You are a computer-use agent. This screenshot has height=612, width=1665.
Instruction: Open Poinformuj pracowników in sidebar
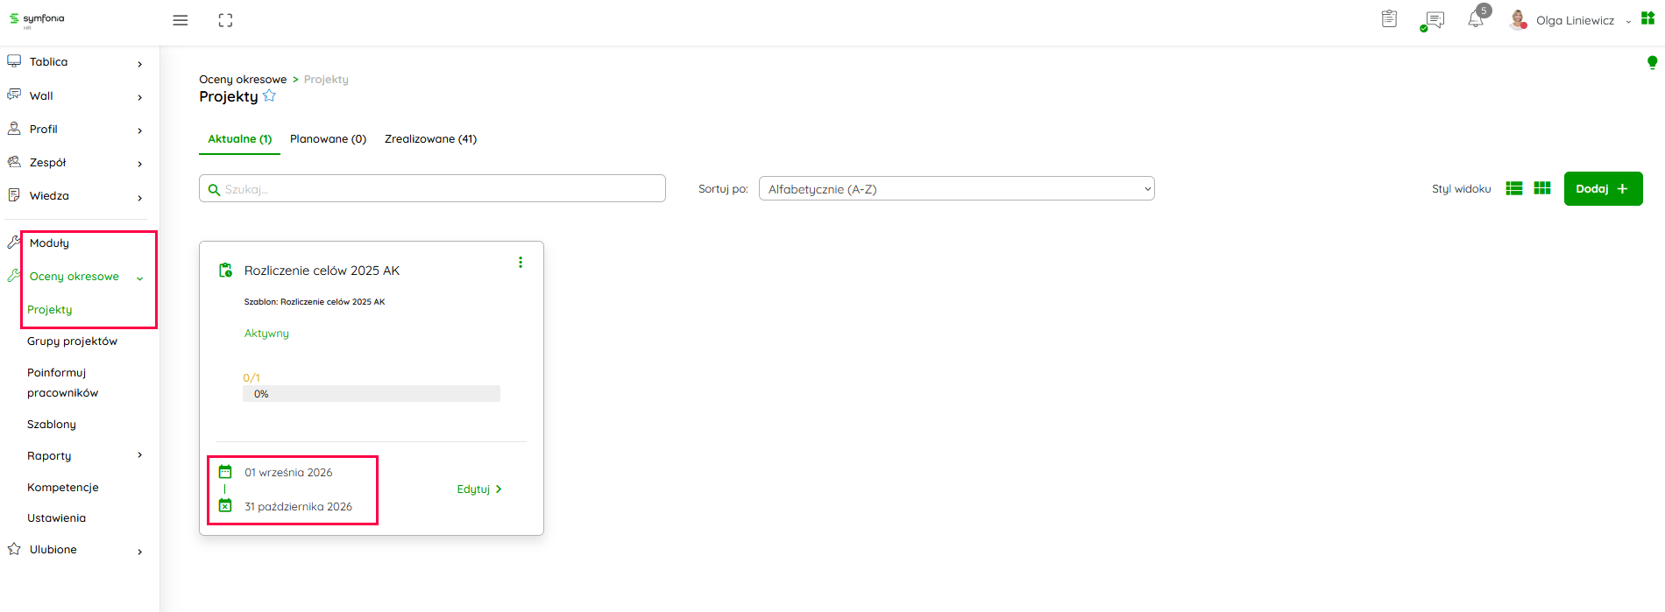tap(62, 383)
